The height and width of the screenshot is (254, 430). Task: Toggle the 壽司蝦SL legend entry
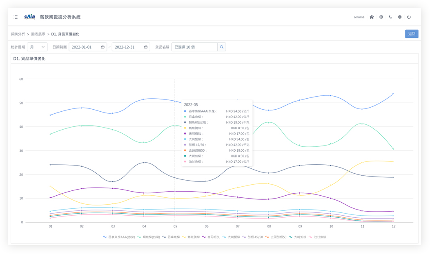(x=211, y=237)
